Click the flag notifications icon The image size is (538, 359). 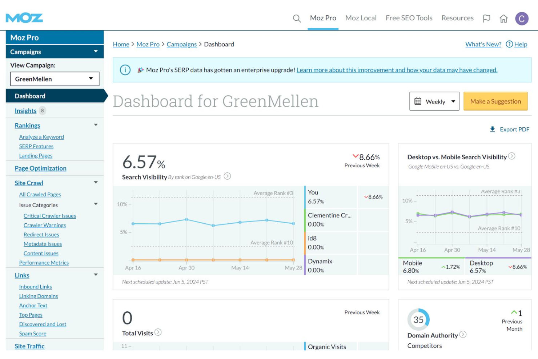[486, 19]
